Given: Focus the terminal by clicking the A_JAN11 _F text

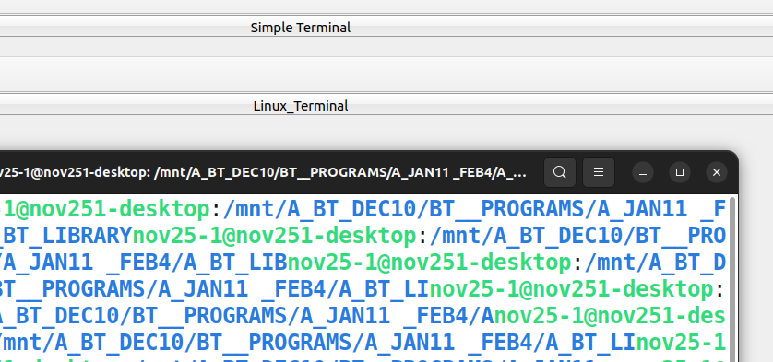Looking at the screenshot, I should pos(661,209).
